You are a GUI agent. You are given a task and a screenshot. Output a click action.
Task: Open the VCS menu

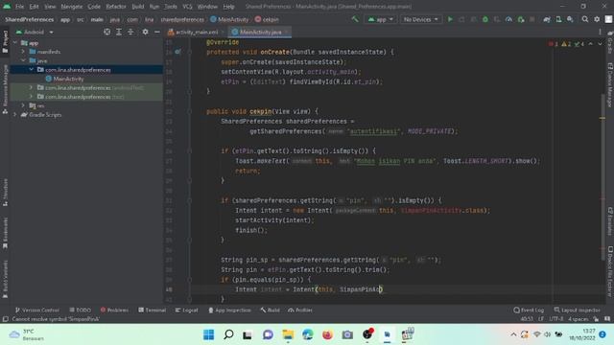pyautogui.click(x=188, y=7)
